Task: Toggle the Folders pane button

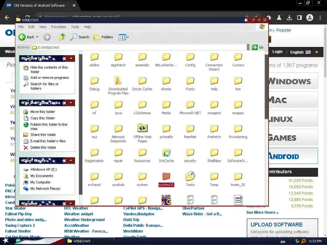Action: [x=103, y=37]
